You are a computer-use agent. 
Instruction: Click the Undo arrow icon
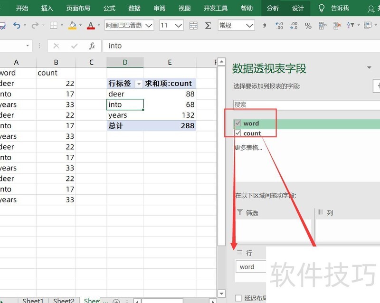click(17, 26)
